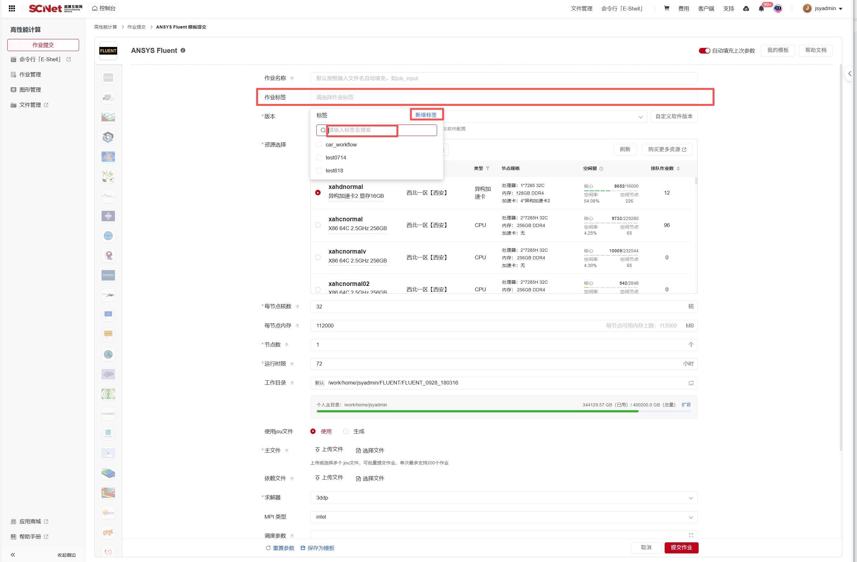857x562 pixels.
Task: Select the xahcnormal resource radio button
Action: [x=318, y=225]
